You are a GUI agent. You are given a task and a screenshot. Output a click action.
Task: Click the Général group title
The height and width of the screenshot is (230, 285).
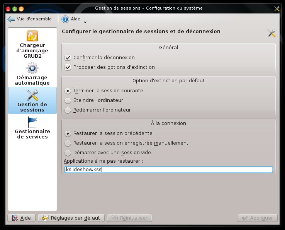pyautogui.click(x=168, y=47)
